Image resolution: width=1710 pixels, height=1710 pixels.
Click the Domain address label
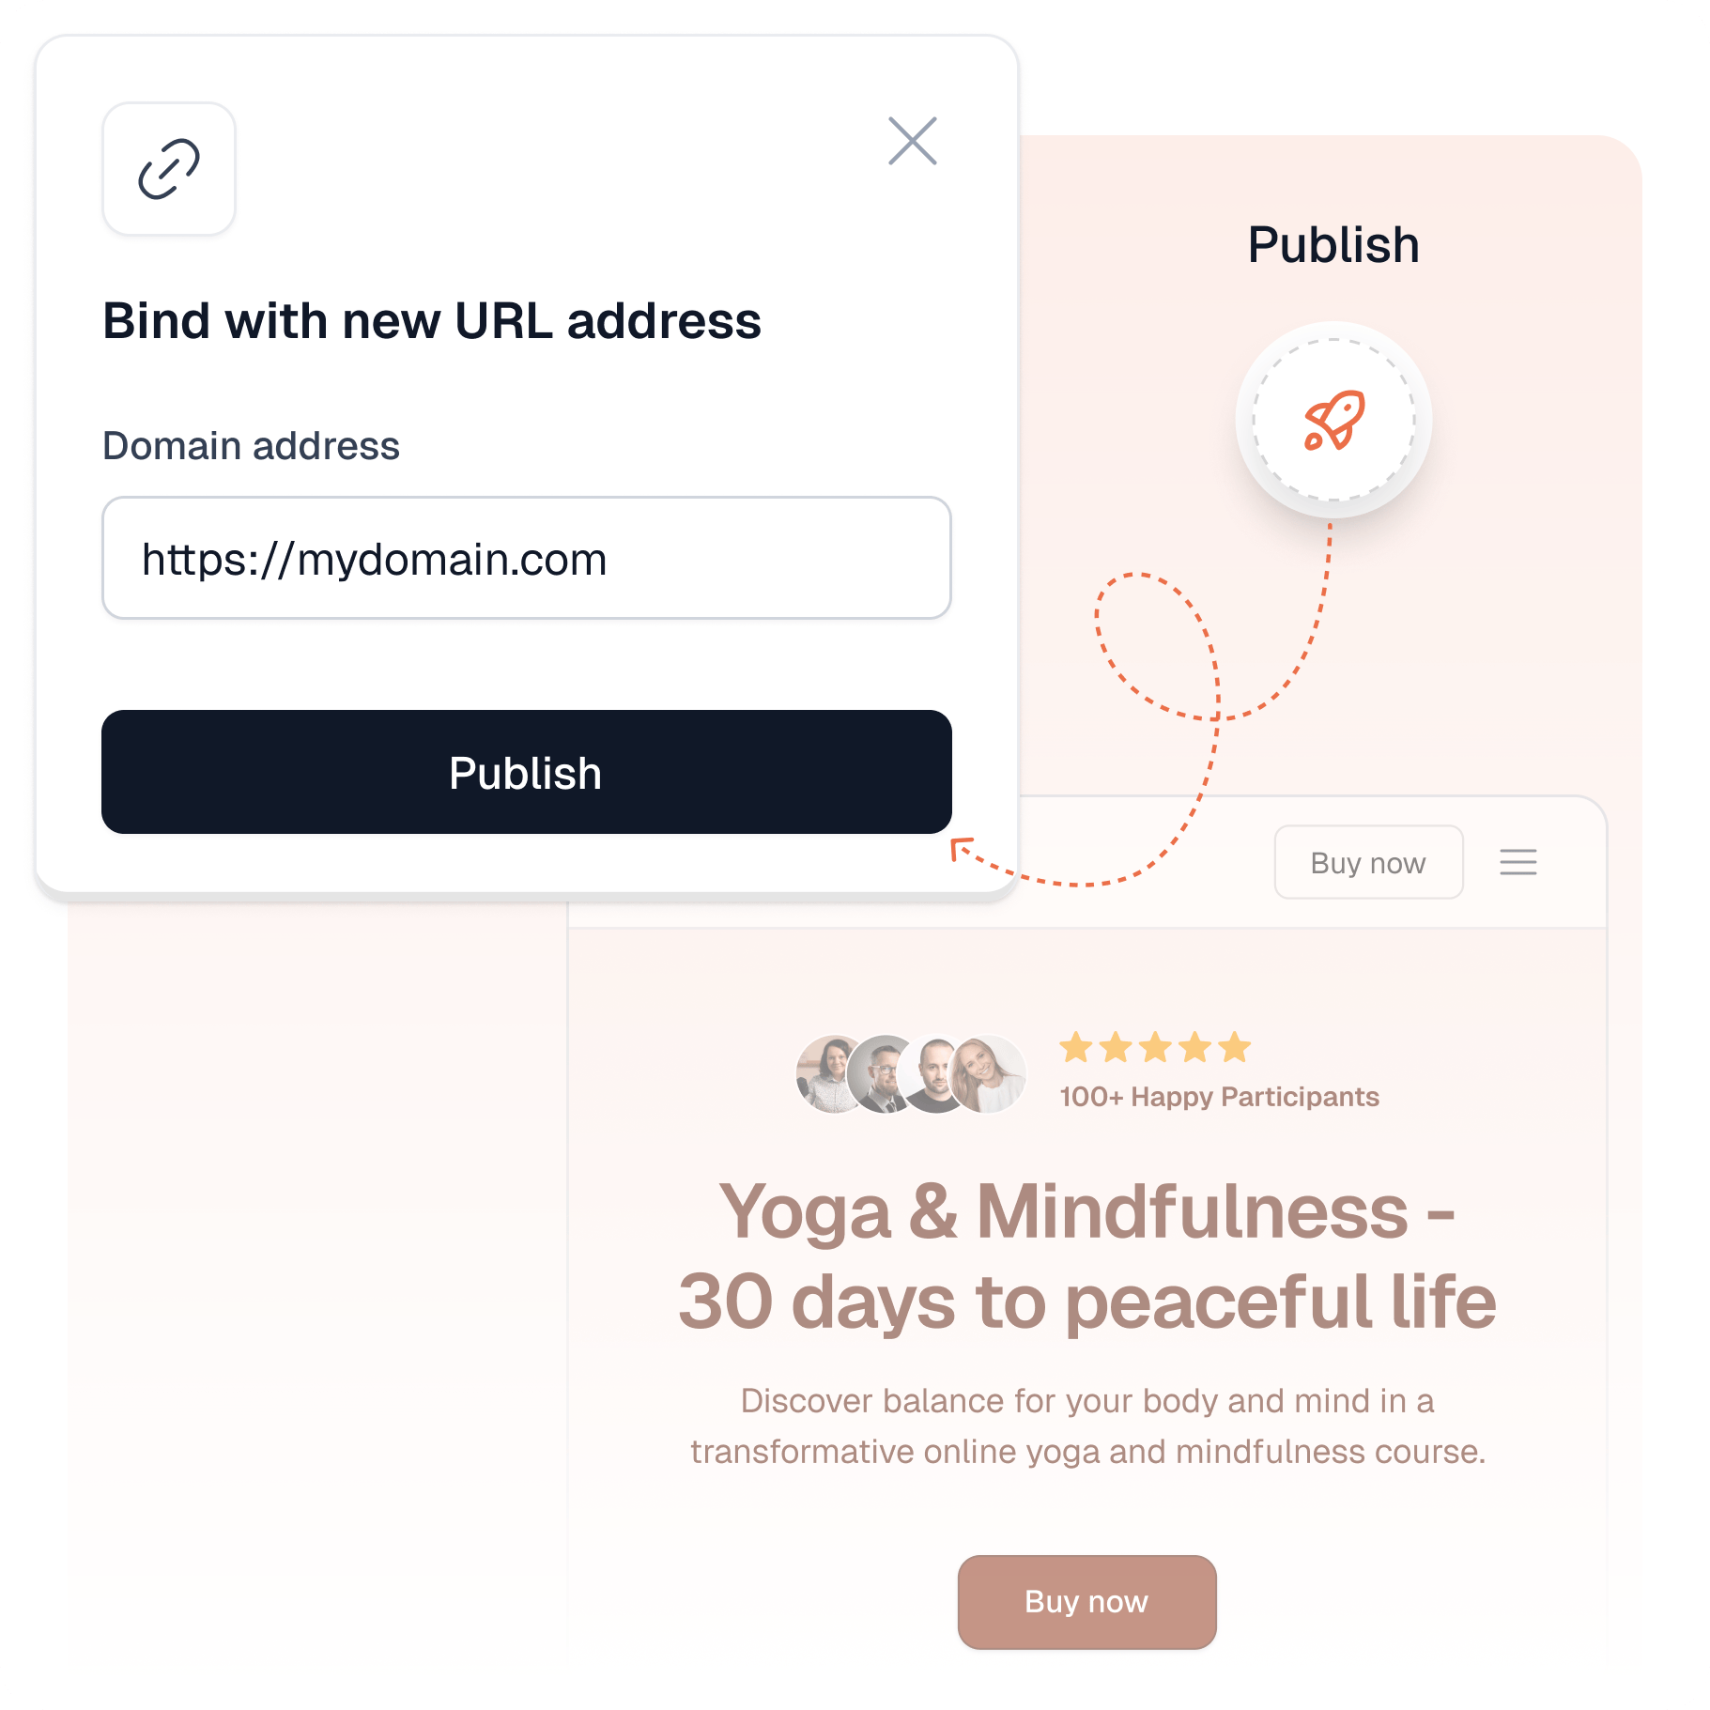[252, 446]
